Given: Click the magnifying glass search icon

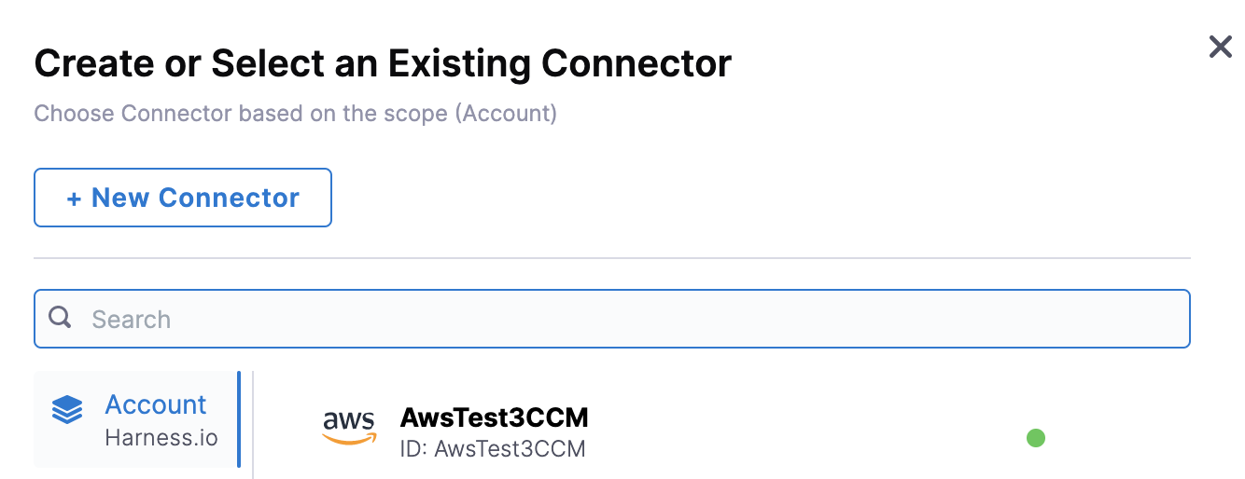Looking at the screenshot, I should click(x=61, y=318).
